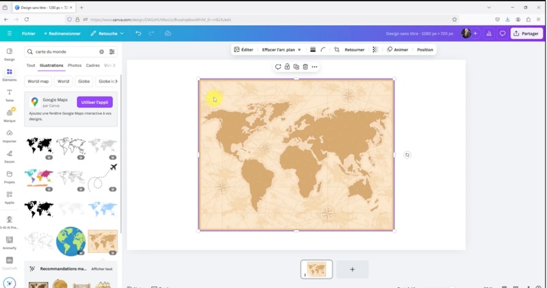547x288 pixels.
Task: Show more tabs with the arrow
Action: (x=114, y=65)
